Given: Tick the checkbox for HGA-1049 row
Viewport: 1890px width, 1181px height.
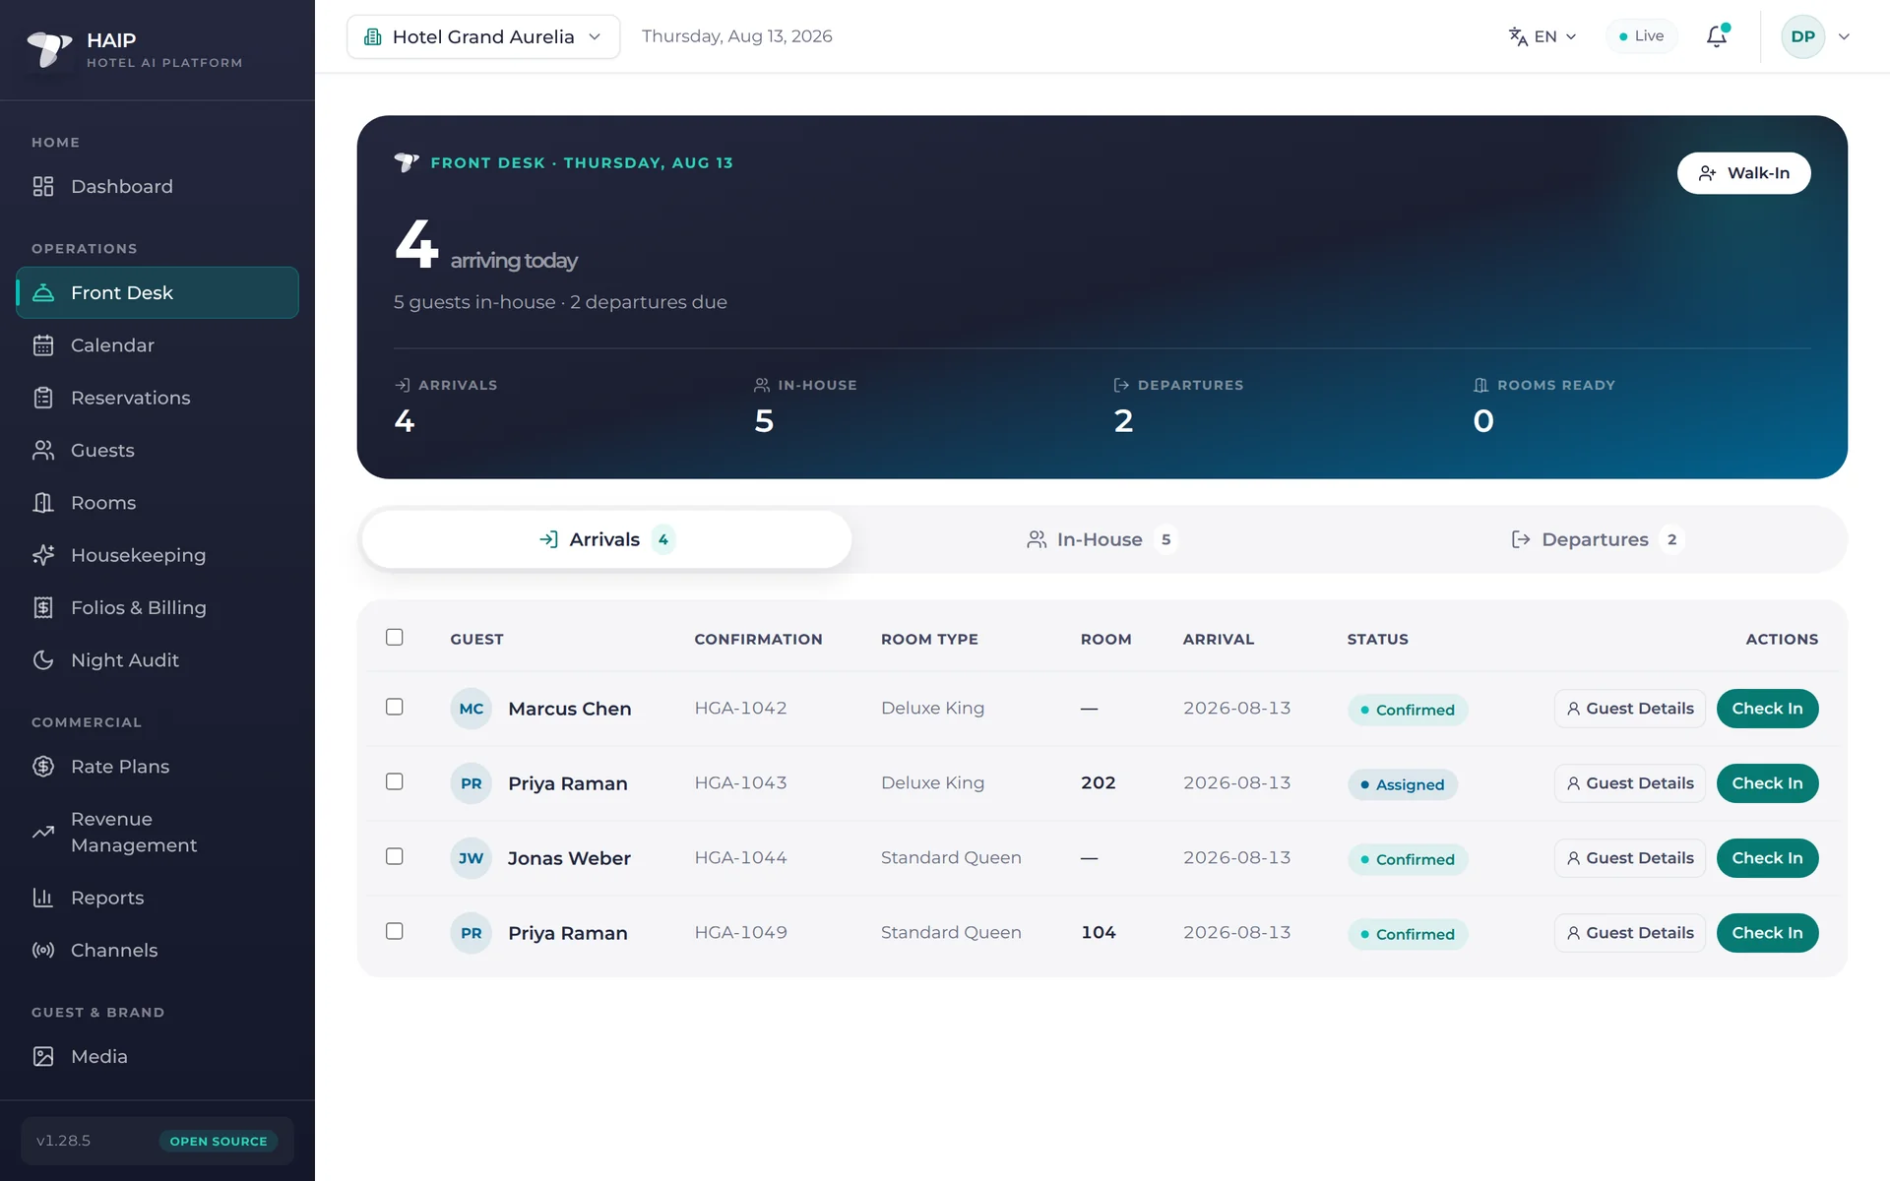Looking at the screenshot, I should (x=395, y=931).
